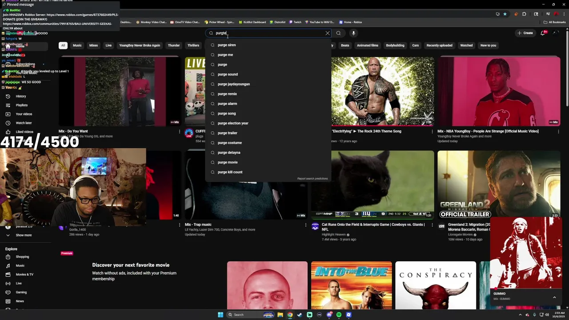
Task: Choose the 'purge me' suggestion
Action: [x=268, y=55]
